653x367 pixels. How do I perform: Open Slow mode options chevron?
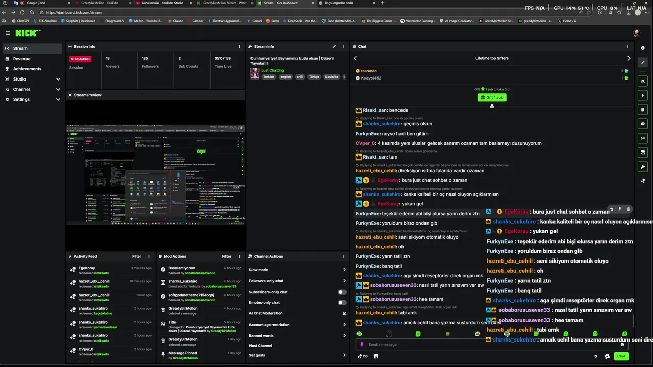(344, 270)
